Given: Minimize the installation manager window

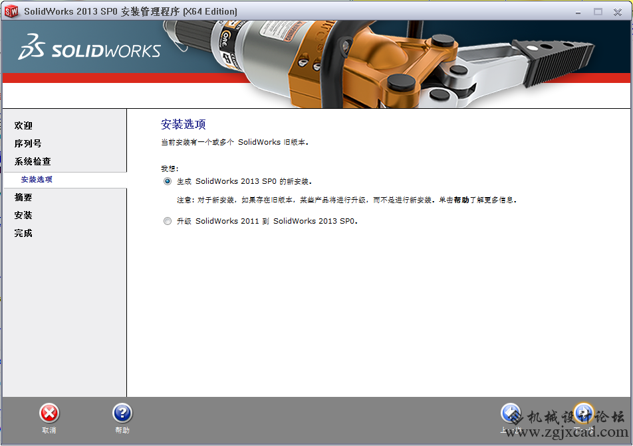Looking at the screenshot, I should [578, 12].
